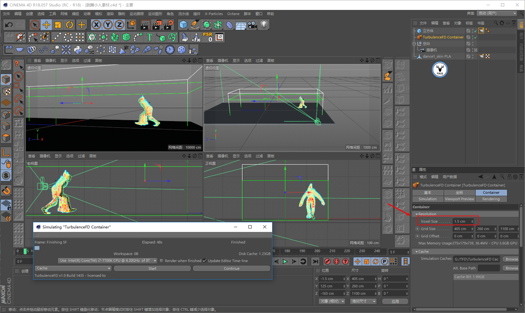Click the Start simulation button

[x=152, y=268]
